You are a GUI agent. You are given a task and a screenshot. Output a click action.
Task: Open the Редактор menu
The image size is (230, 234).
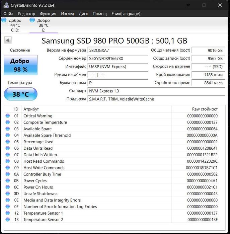(26, 14)
